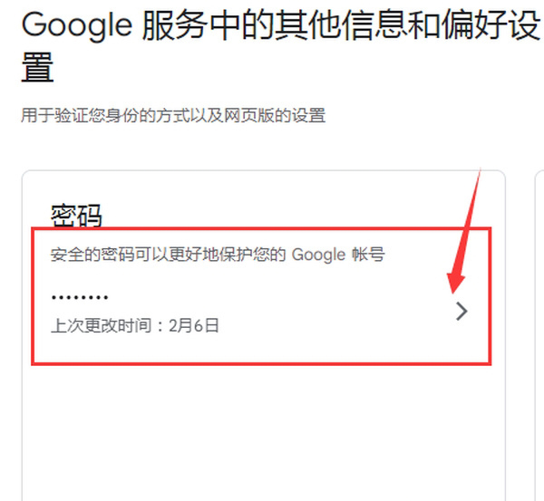Click the red arrow annotation head
The height and width of the screenshot is (501, 544).
pos(455,282)
